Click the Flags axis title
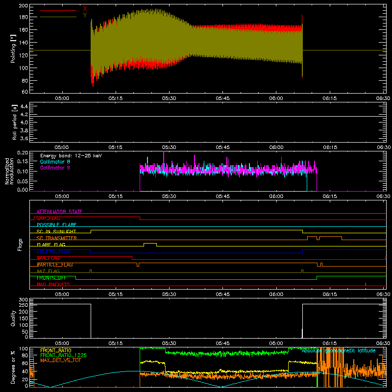392x392 pixels. [20, 245]
